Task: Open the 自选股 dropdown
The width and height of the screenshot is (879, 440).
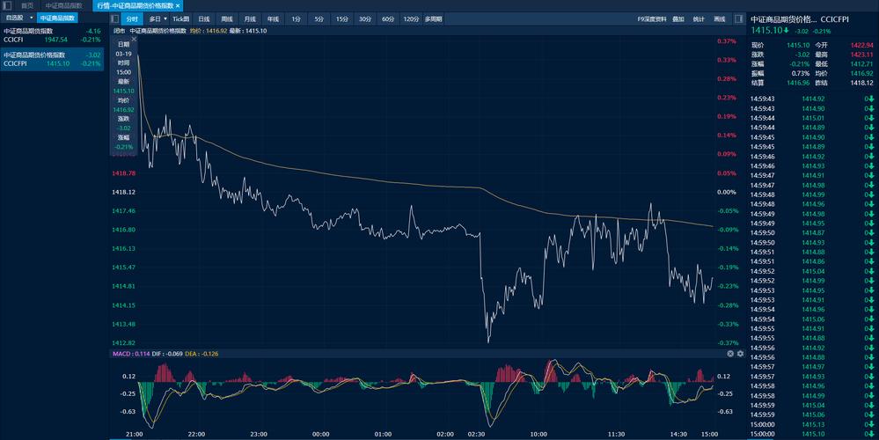Action: pos(18,18)
